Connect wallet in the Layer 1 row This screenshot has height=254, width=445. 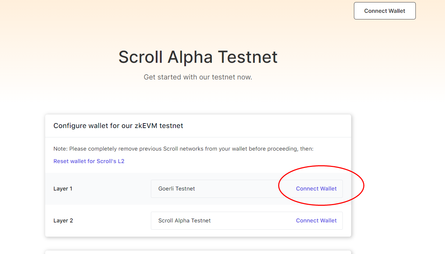point(316,189)
